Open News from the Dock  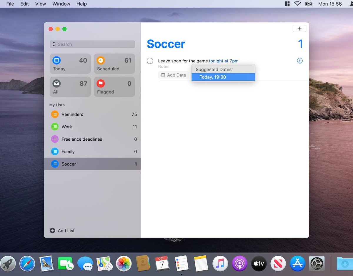pyautogui.click(x=278, y=263)
